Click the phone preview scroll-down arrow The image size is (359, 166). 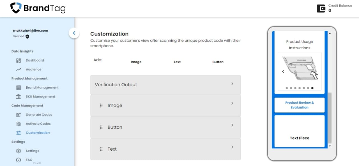click(330, 146)
